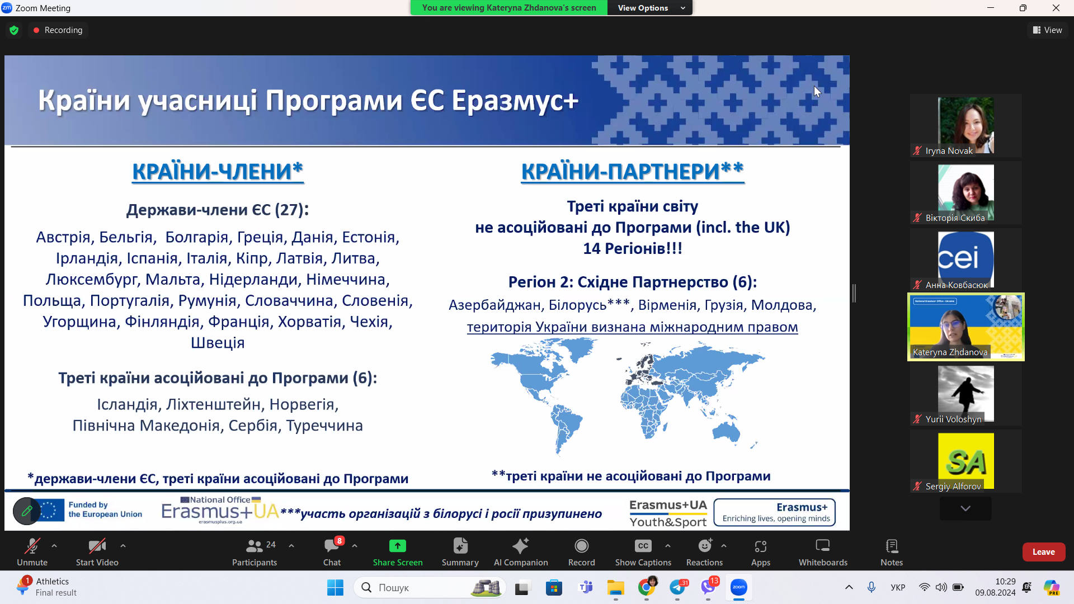Start a Share Screen session
Viewport: 1074px width, 604px height.
point(397,551)
